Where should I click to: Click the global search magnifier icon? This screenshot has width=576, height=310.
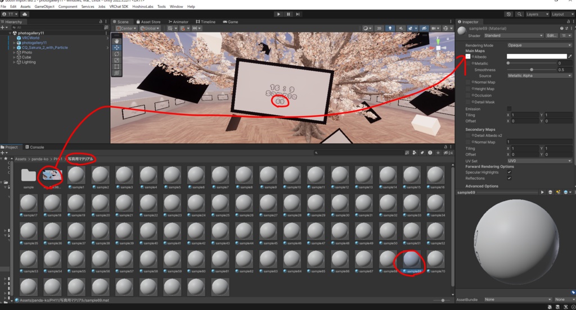pos(519,14)
